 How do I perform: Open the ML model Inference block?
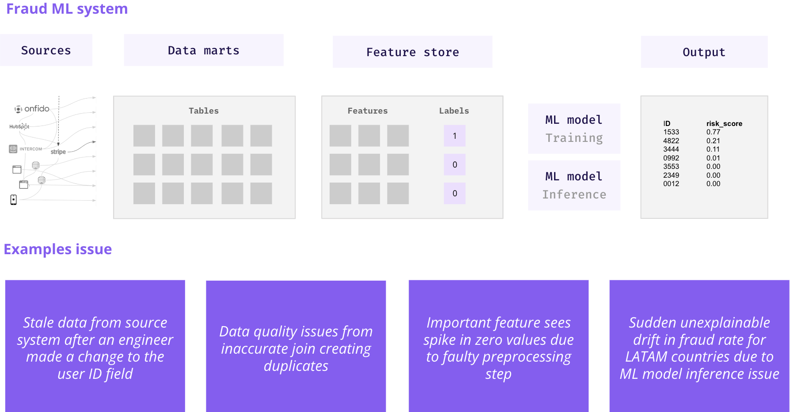tap(574, 185)
